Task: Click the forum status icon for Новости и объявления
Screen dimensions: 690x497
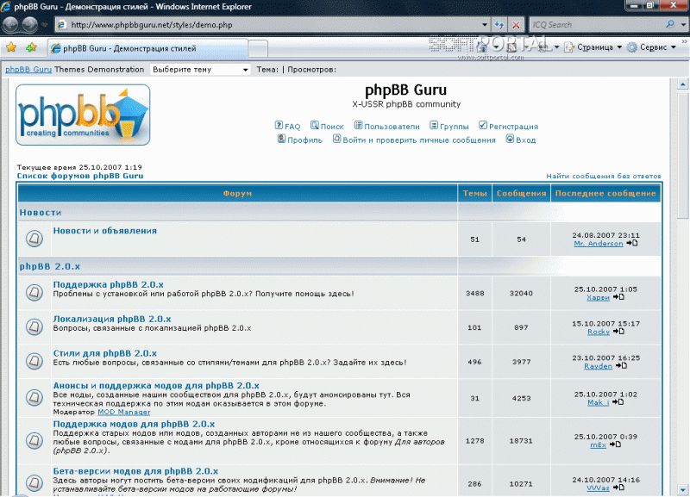Action: tap(34, 239)
